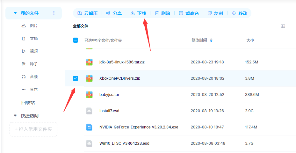The width and height of the screenshot is (296, 153).
Task: Click the 全部文件 breadcrumb label
Action: tap(81, 26)
